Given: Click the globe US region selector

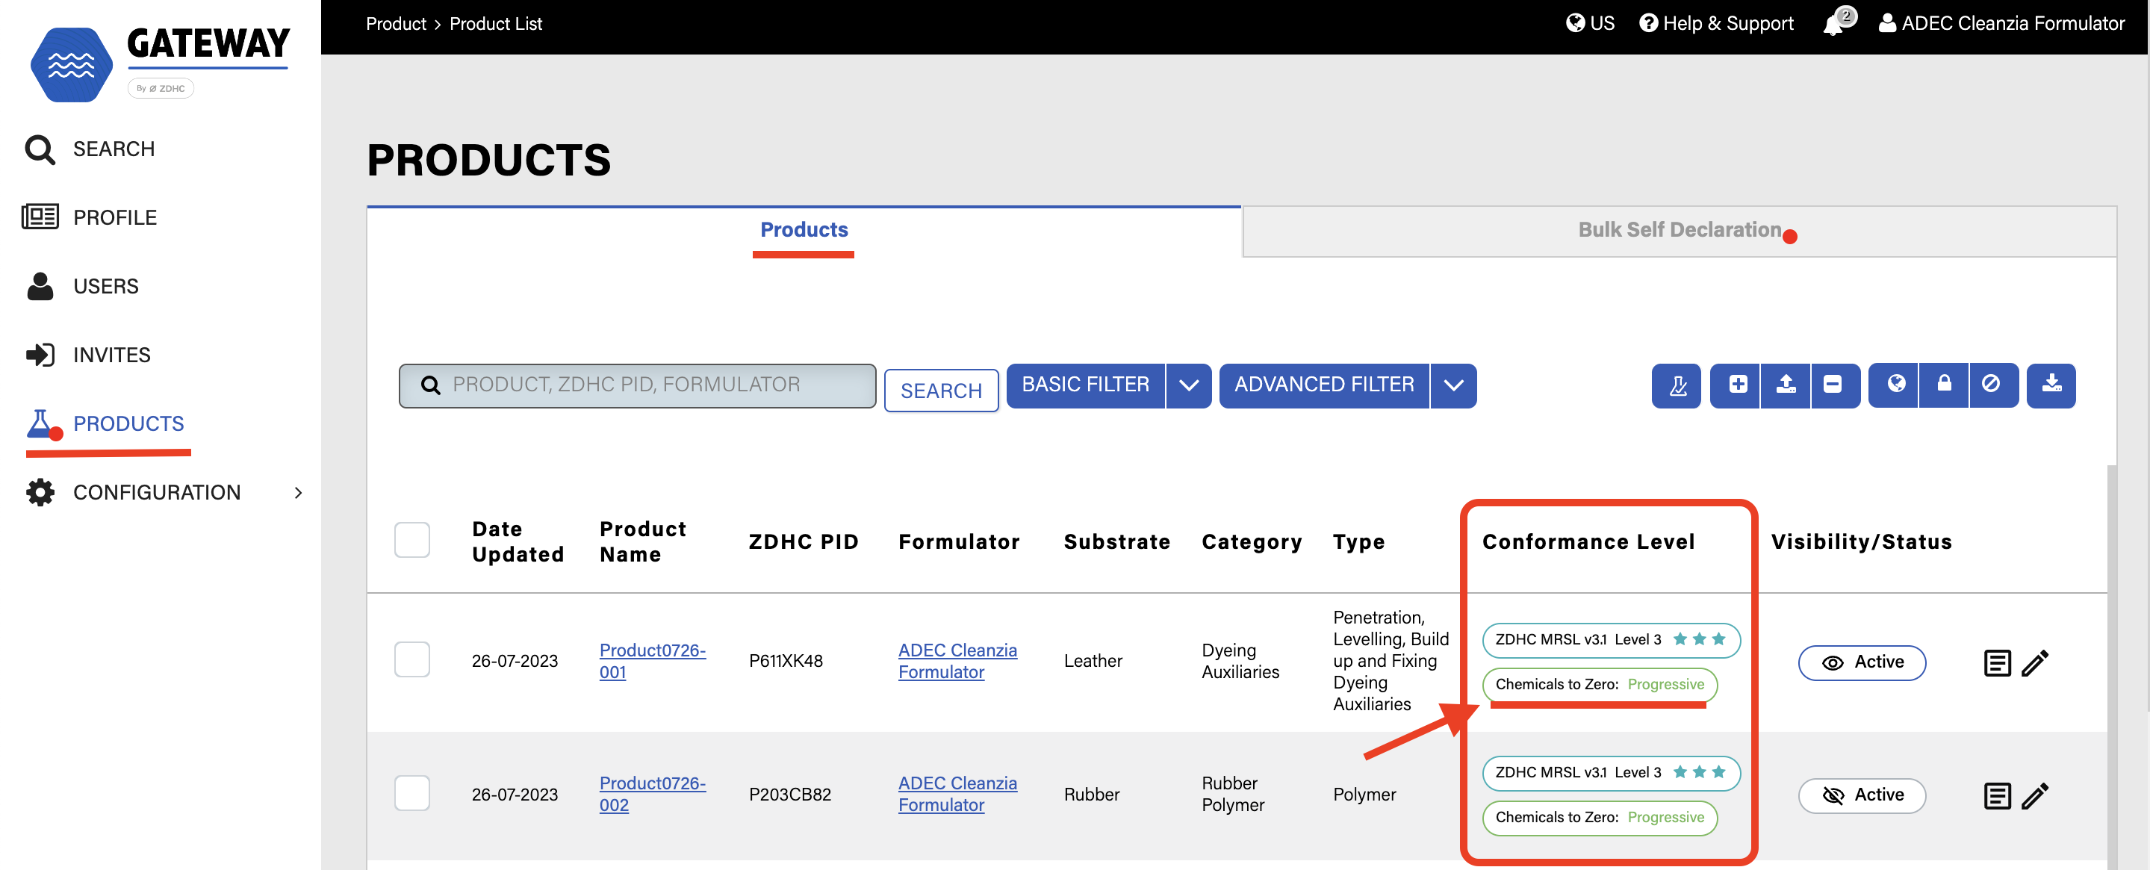Looking at the screenshot, I should (1590, 23).
